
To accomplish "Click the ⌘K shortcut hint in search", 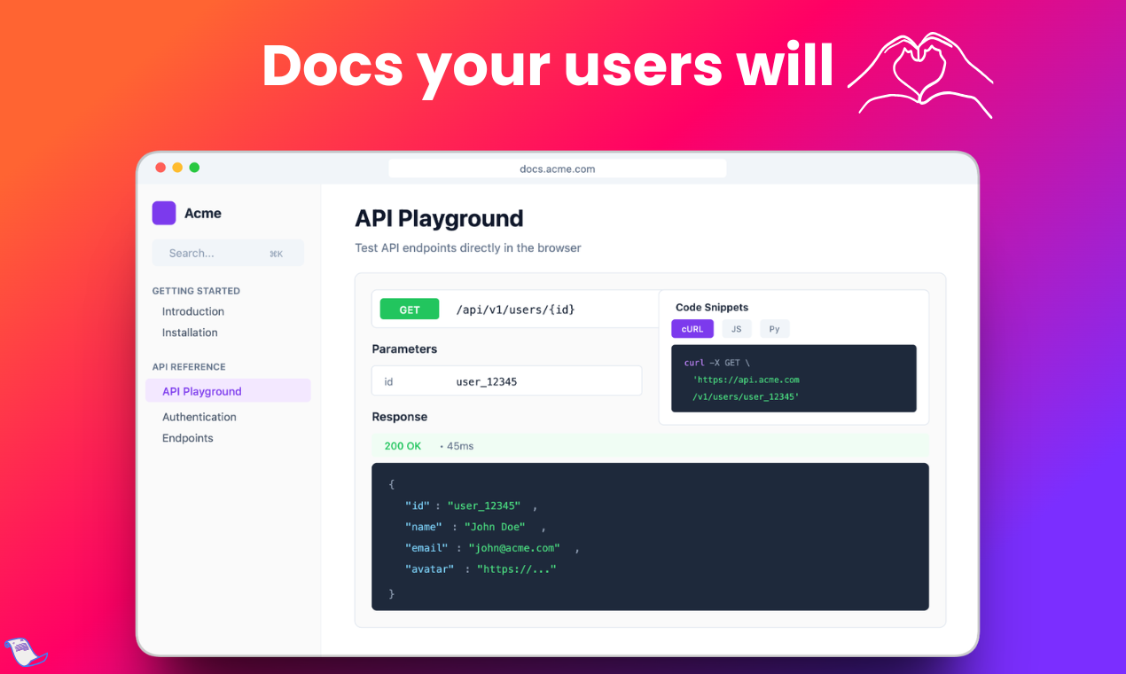I will tap(276, 253).
